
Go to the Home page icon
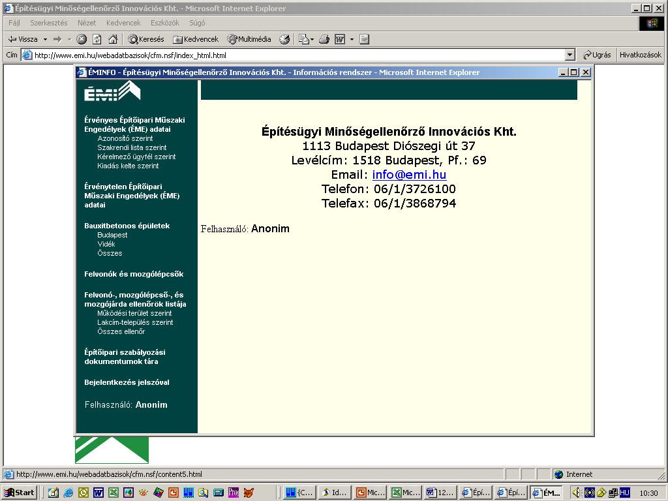[x=113, y=39]
